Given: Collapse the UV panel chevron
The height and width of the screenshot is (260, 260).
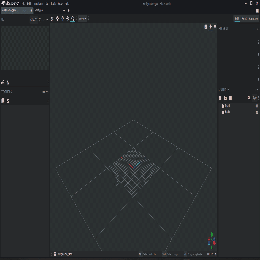Looking at the screenshot, I should pyautogui.click(x=47, y=20).
